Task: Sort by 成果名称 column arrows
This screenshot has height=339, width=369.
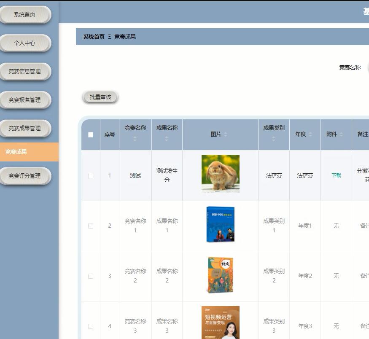Action: (167, 139)
